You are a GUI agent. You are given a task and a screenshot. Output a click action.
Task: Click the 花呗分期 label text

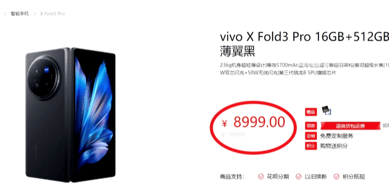click(278, 177)
